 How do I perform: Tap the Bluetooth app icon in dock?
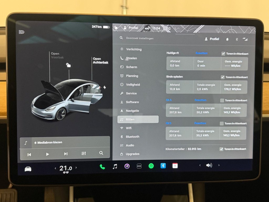coord(163,166)
